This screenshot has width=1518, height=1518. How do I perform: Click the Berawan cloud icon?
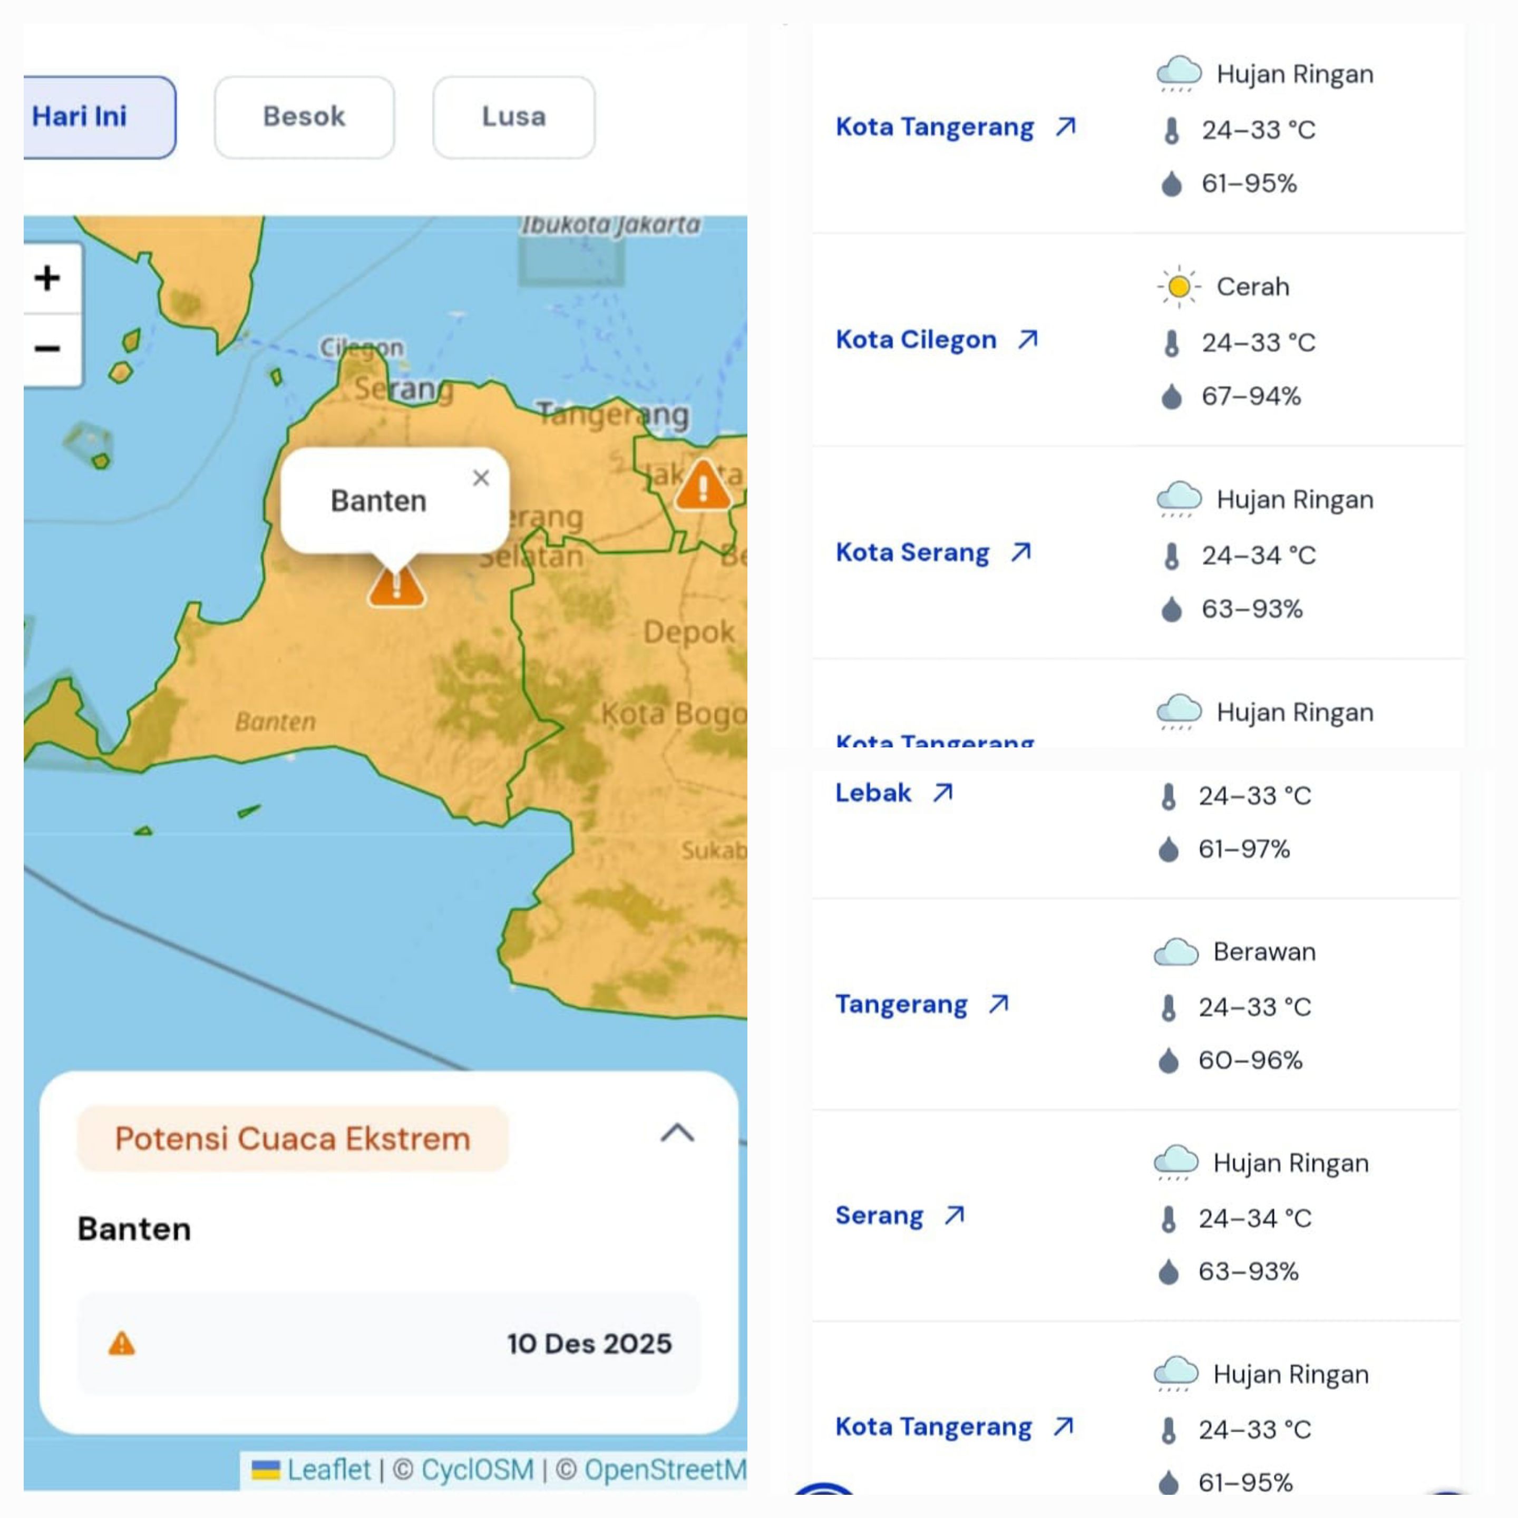(1176, 952)
